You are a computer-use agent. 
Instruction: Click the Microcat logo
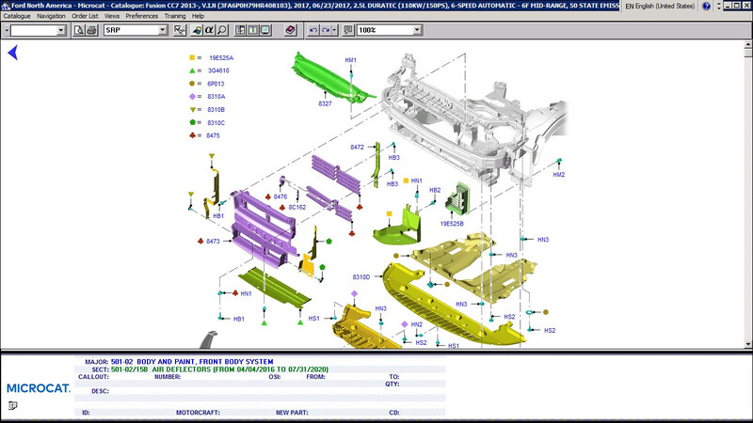pos(39,388)
